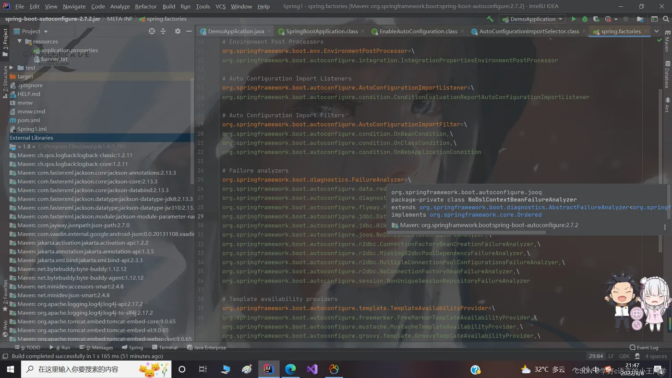The width and height of the screenshot is (672, 378).
Task: Open the Favorites side tab
Action: pyautogui.click(x=5, y=295)
